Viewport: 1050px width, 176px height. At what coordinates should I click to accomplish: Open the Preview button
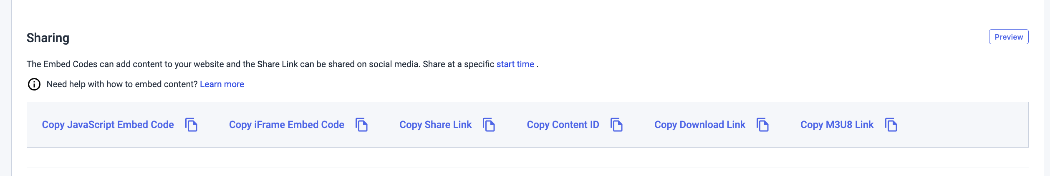1008,37
